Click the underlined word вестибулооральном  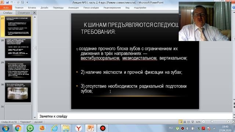[x=100, y=58]
